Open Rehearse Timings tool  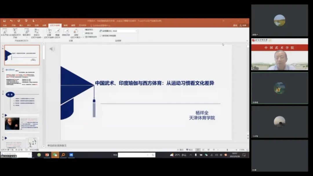click(x=66, y=32)
